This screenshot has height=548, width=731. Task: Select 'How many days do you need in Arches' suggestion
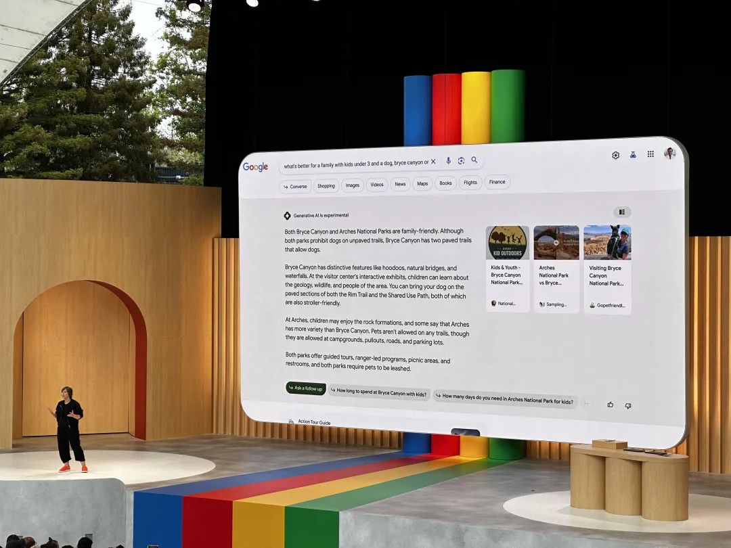point(505,399)
